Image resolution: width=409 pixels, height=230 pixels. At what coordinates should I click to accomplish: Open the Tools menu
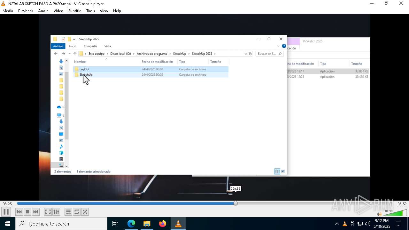pyautogui.click(x=90, y=11)
